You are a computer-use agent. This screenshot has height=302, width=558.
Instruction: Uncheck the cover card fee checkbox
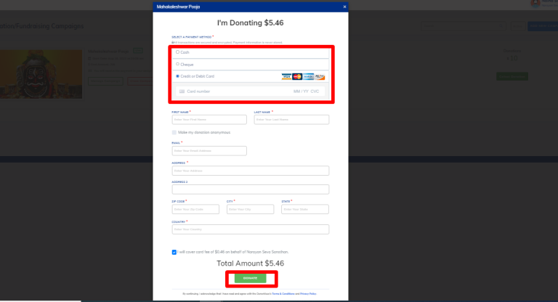174,252
